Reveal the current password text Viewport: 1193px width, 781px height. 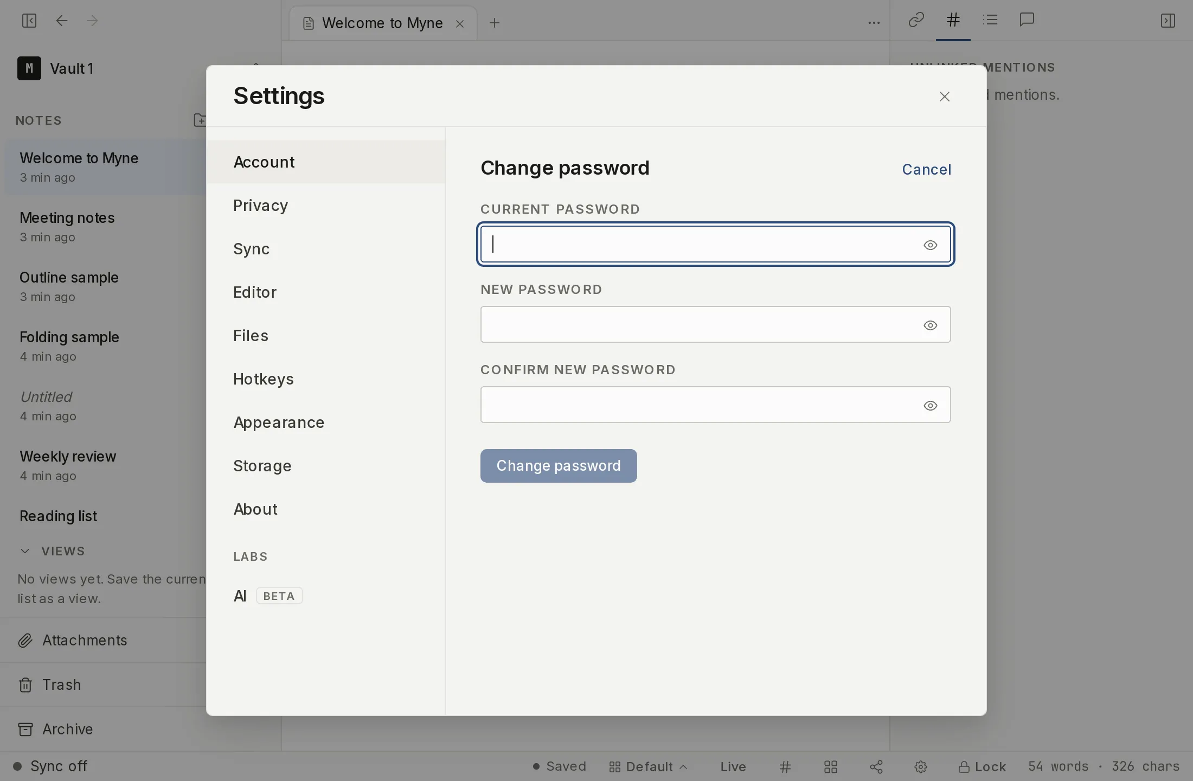click(931, 245)
